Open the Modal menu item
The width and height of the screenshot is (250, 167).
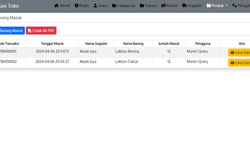point(169,5)
